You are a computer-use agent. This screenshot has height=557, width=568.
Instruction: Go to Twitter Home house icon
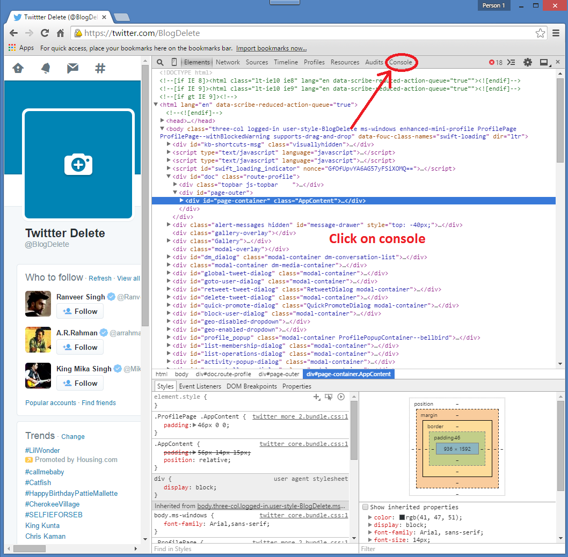[x=18, y=68]
